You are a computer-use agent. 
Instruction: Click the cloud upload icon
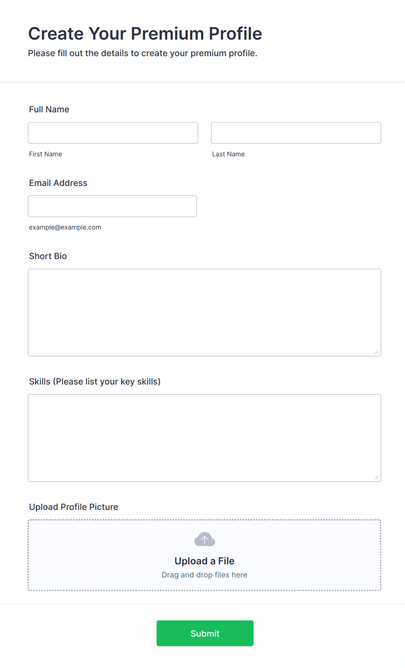(205, 540)
